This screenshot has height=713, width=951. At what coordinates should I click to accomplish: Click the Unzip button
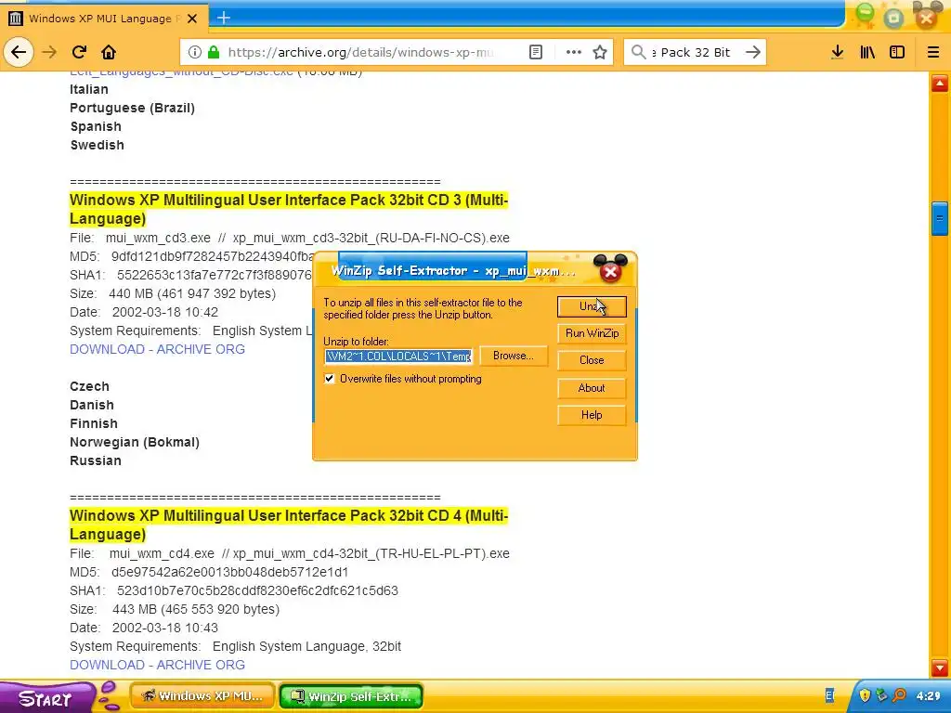[592, 306]
